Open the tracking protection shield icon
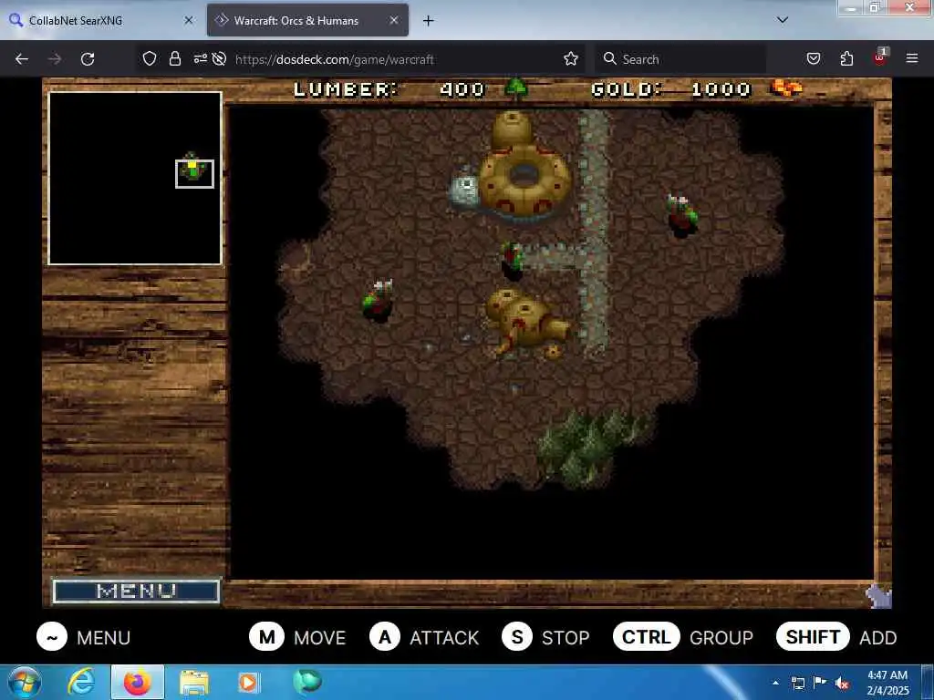 (x=150, y=58)
